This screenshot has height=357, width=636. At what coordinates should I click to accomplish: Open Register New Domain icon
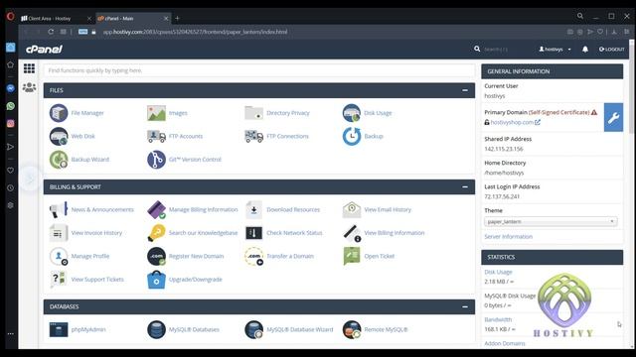pyautogui.click(x=156, y=256)
